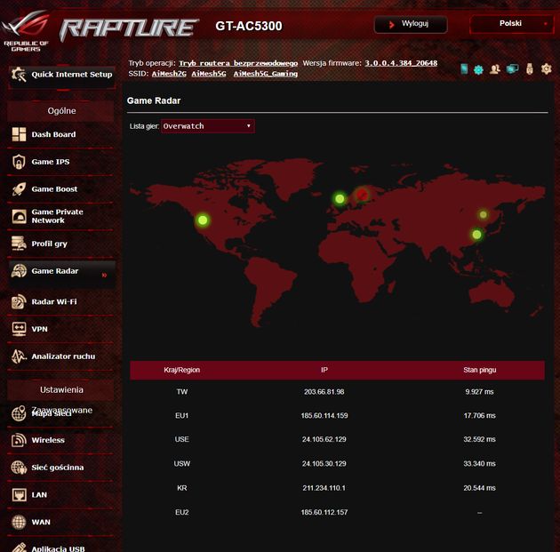This screenshot has width=560, height=552.
Task: Open Game IPS security page
Action: click(60, 162)
